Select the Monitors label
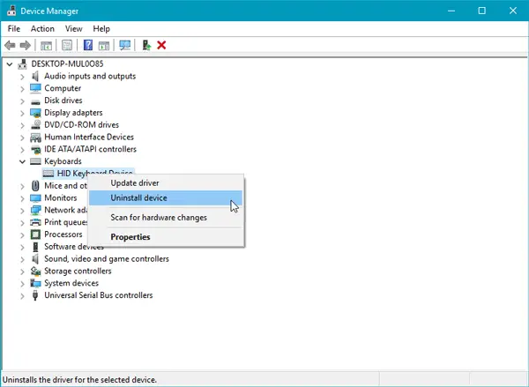The width and height of the screenshot is (529, 387). tap(60, 197)
